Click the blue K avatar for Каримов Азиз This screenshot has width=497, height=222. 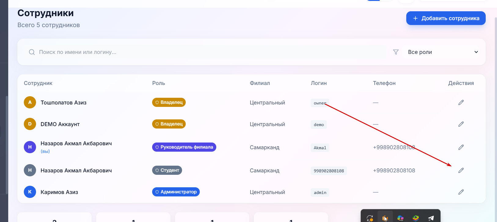click(x=30, y=192)
